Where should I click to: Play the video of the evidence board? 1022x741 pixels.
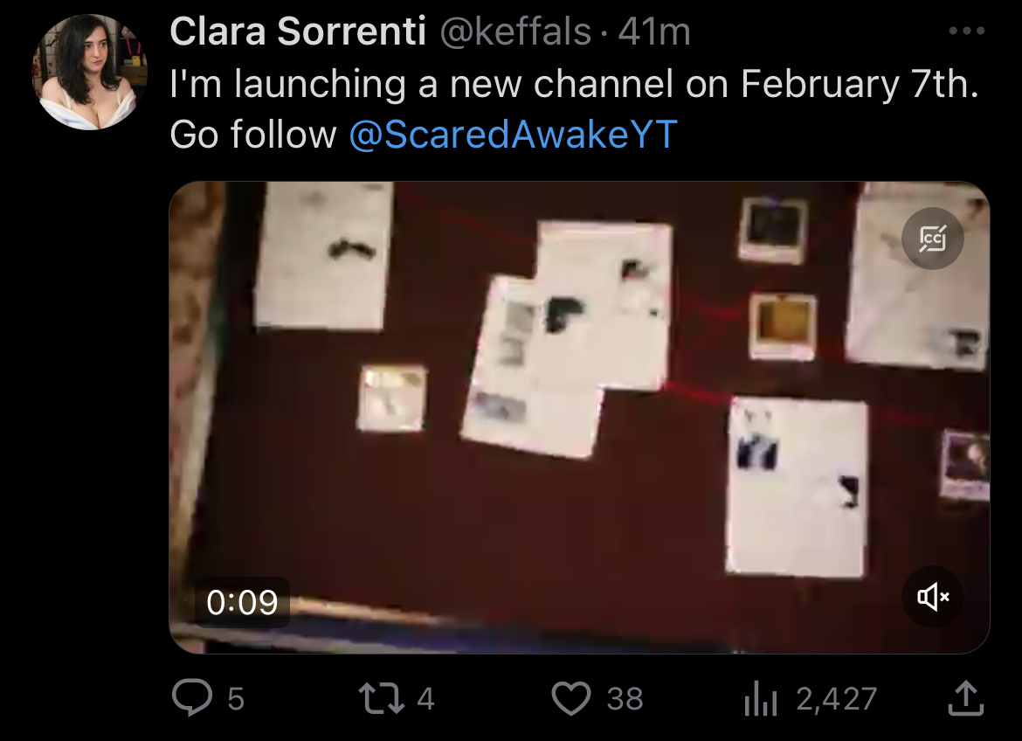579,418
